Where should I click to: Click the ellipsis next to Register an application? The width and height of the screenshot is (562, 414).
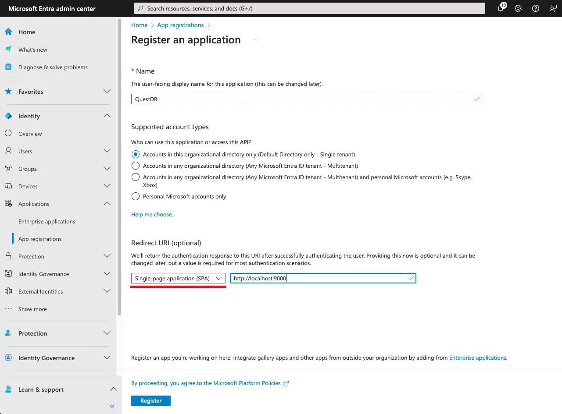[x=255, y=40]
